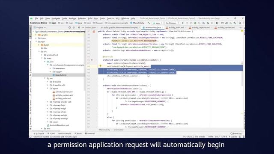
Task: Click the Debug app bug icon
Action: 195,23
